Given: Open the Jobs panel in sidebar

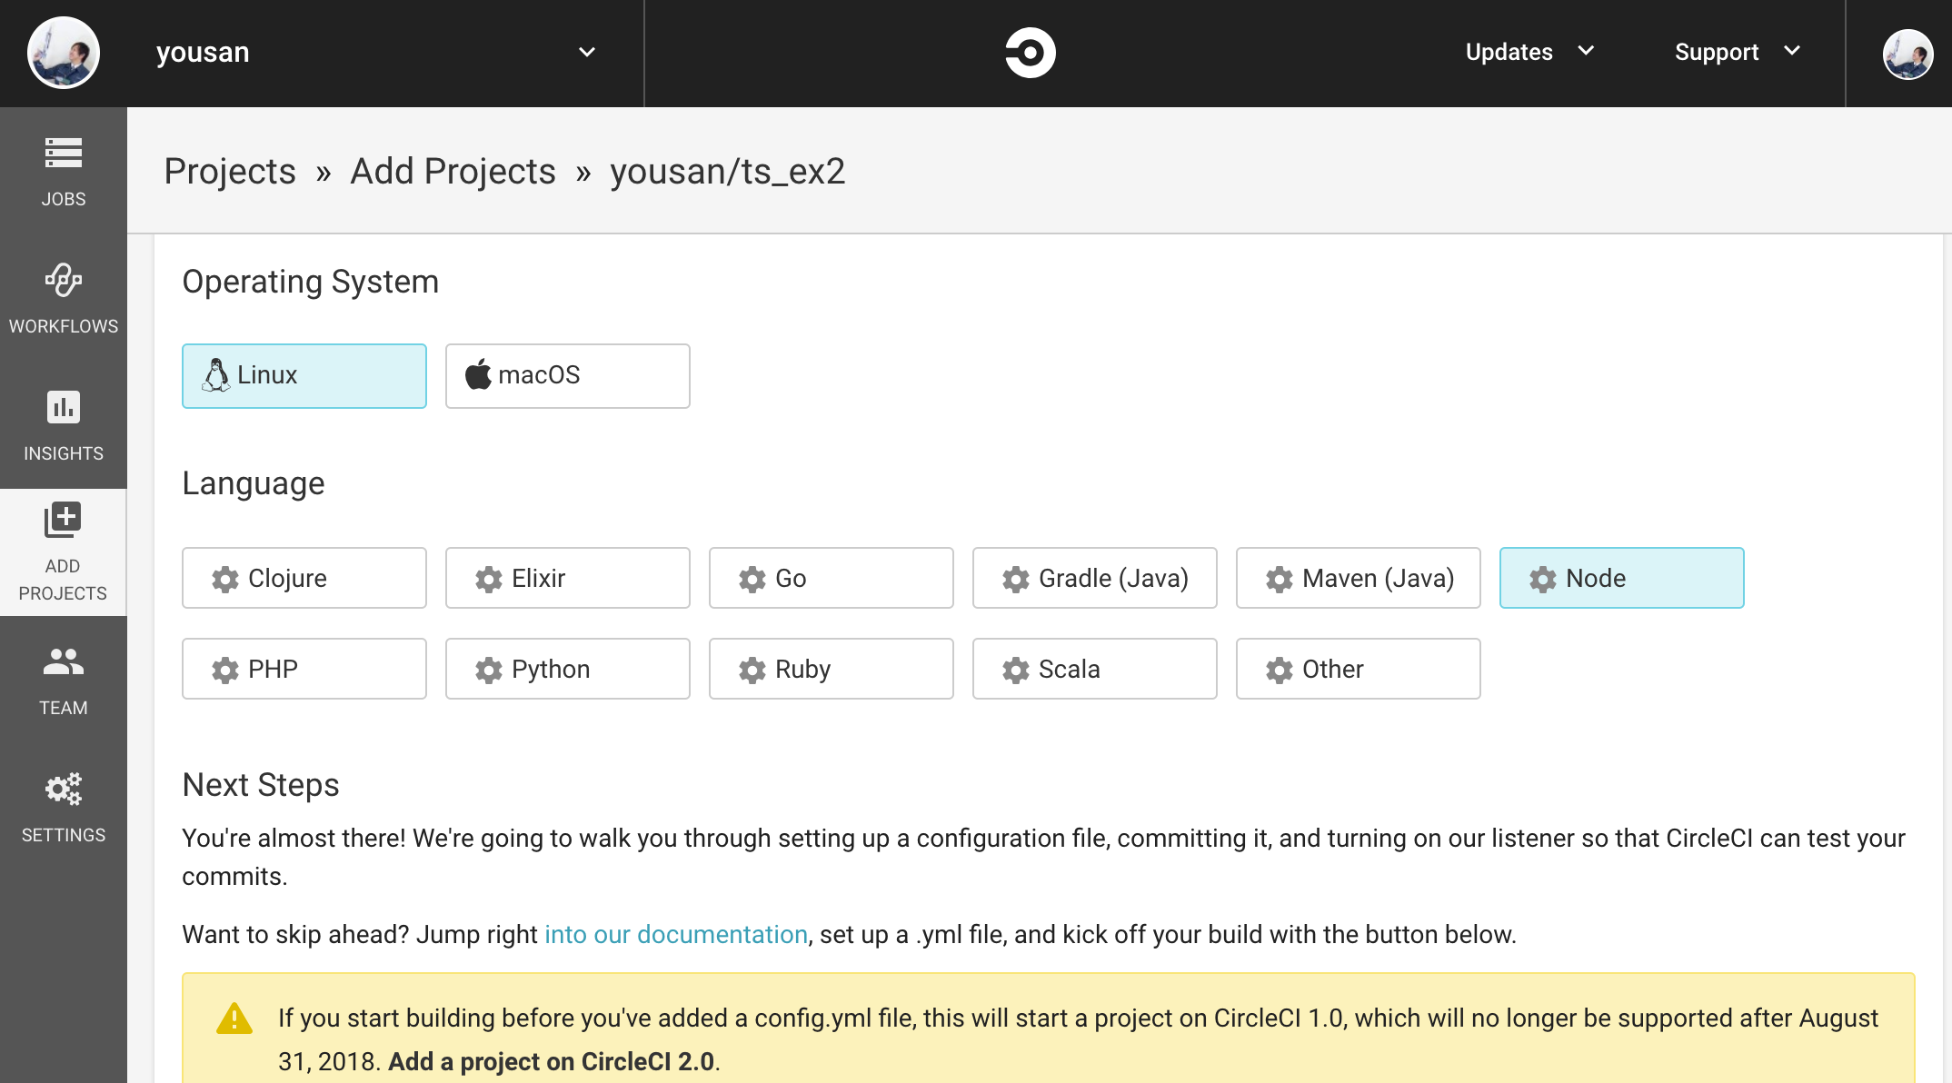Looking at the screenshot, I should tap(63, 168).
